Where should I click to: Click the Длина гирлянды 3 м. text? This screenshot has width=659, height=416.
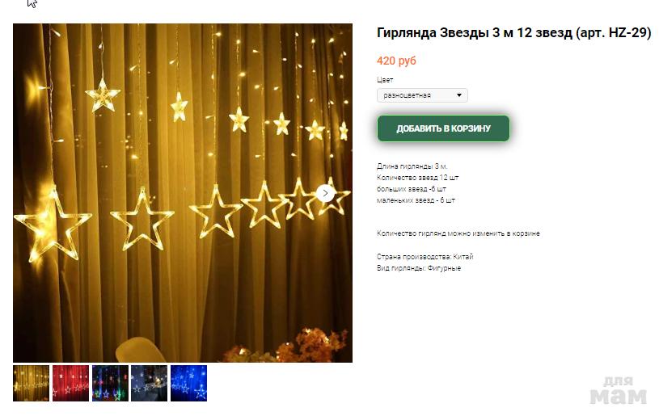412,166
